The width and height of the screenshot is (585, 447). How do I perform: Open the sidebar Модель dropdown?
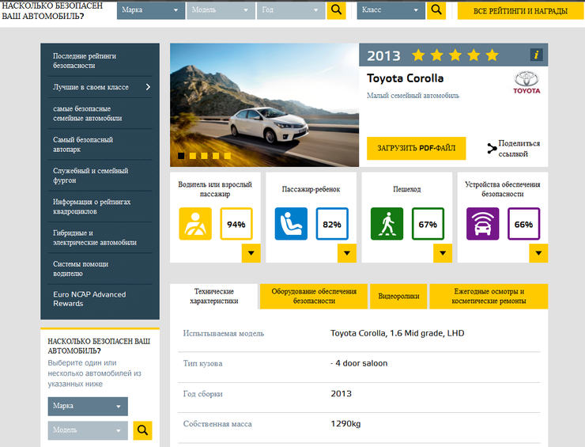point(88,430)
